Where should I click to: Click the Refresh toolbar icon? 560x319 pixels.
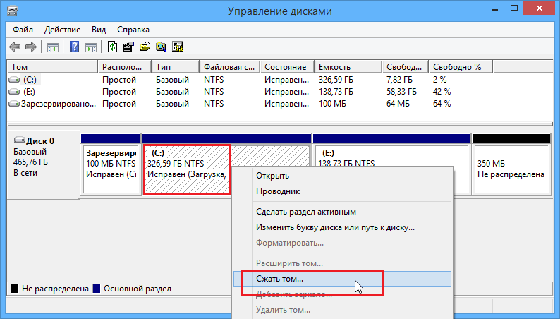(x=112, y=47)
